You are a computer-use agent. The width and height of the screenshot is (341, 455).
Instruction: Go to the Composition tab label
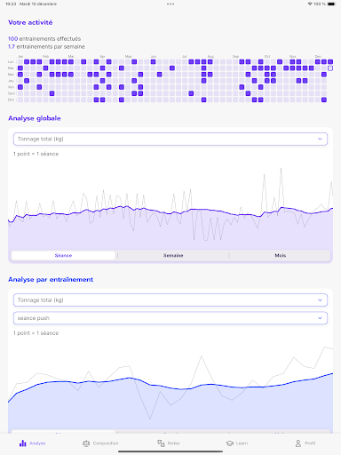tap(106, 443)
